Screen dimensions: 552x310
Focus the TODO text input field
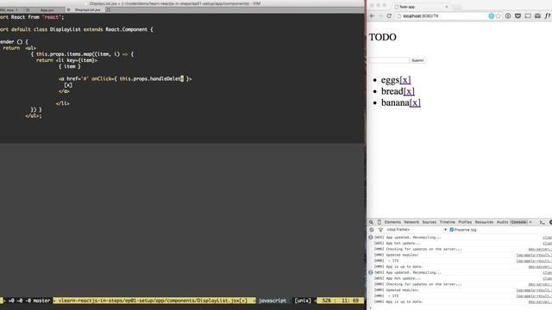coord(389,60)
